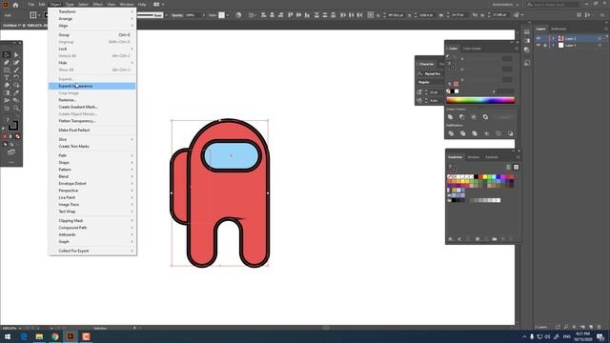This screenshot has width=610, height=343.
Task: Toggle visibility of Layer 2
Action: (x=539, y=38)
